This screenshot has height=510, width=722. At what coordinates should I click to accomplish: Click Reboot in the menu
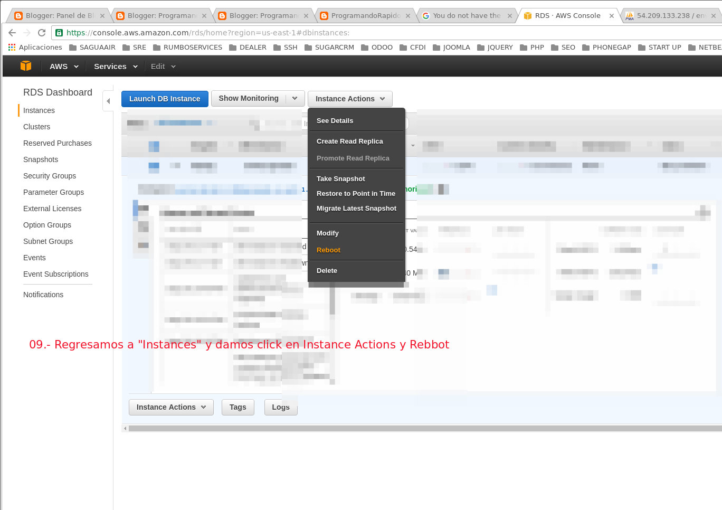pyautogui.click(x=328, y=250)
